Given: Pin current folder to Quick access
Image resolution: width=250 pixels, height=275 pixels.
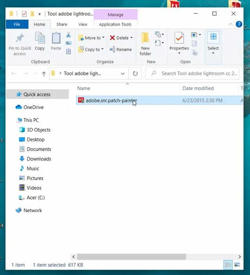Looking at the screenshot, I should [19, 44].
